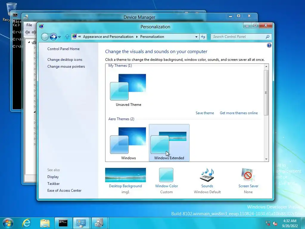305x229 pixels.
Task: Open the blue Help question mark icon
Action: (x=269, y=45)
